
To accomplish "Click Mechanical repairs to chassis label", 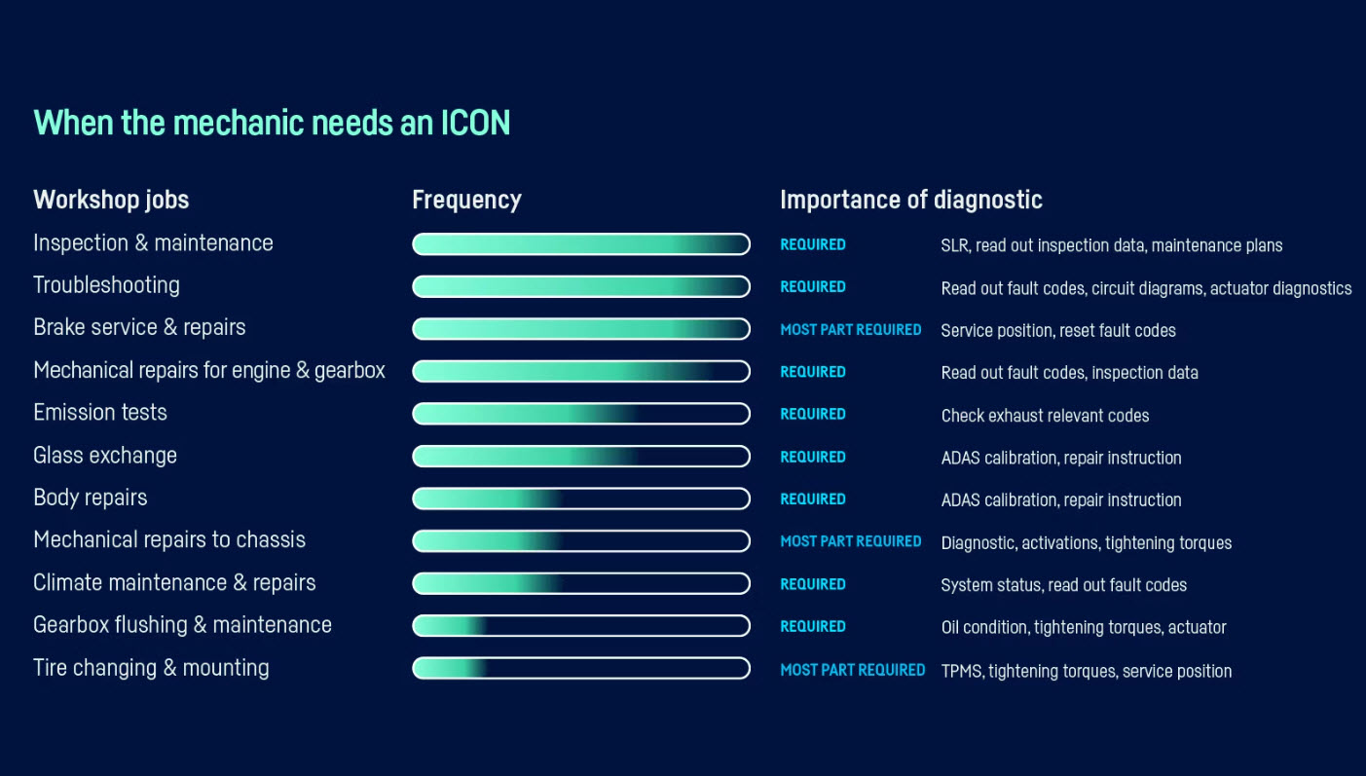I will coord(169,540).
